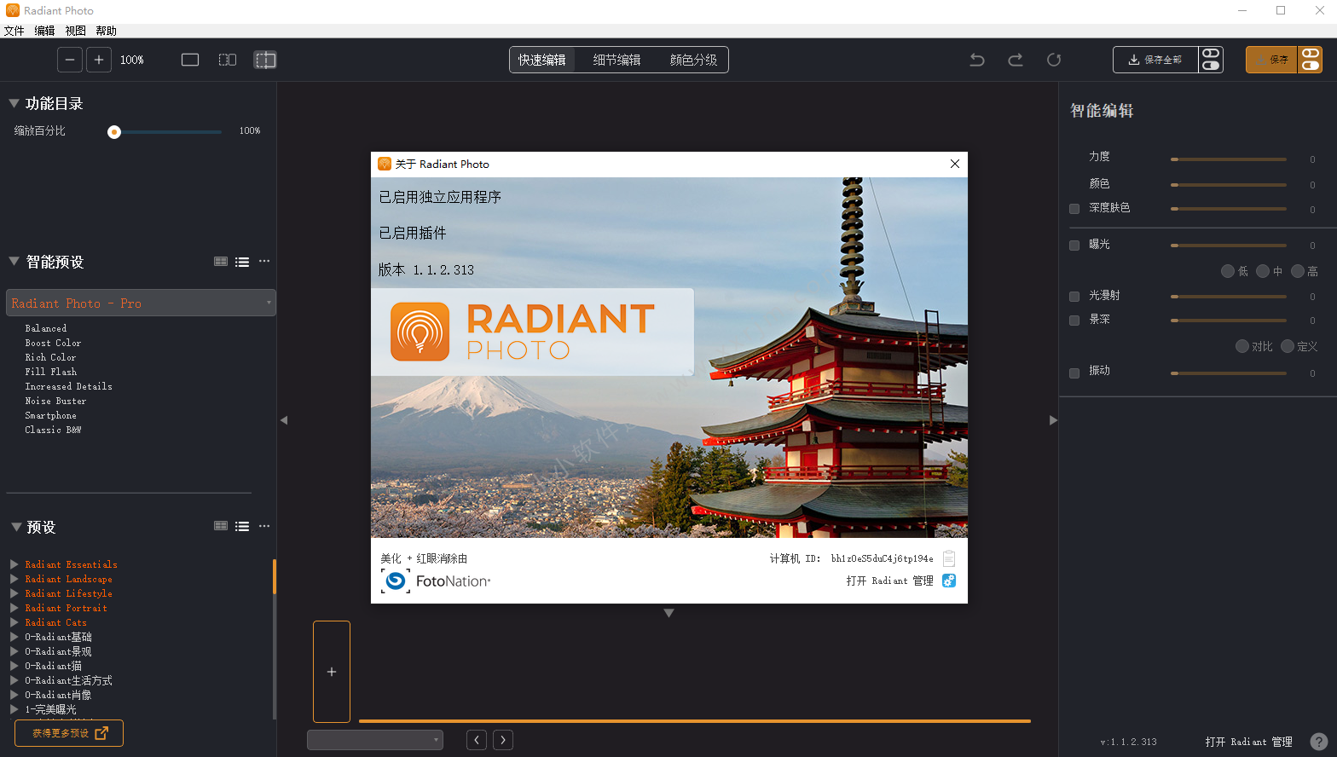Add image with plus placeholder thumbnail
Viewport: 1337px width, 757px height.
pyautogui.click(x=332, y=672)
